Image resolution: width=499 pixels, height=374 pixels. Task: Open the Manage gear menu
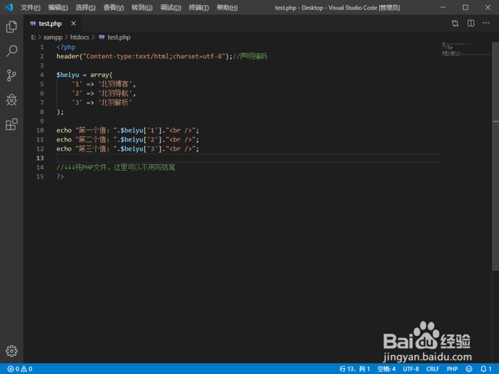click(11, 351)
